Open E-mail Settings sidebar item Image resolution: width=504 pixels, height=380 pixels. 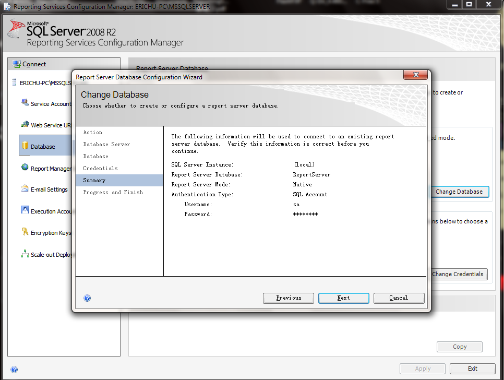pos(49,189)
